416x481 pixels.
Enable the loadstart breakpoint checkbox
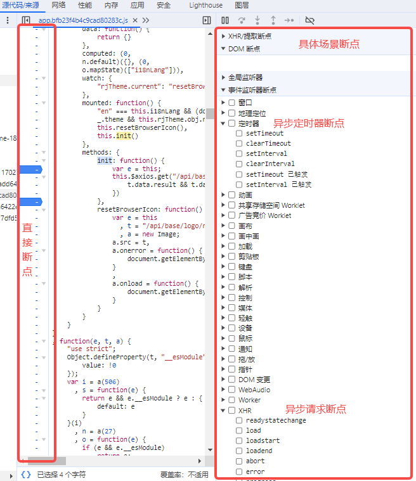pos(239,440)
